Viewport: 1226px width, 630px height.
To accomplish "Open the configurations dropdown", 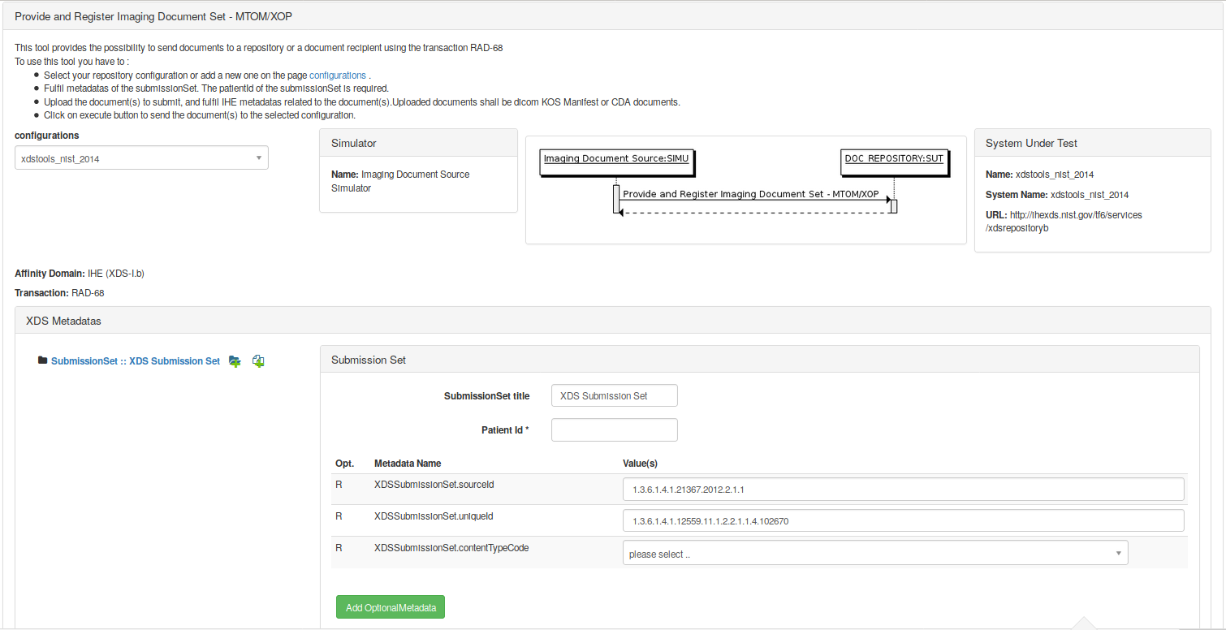I will click(x=141, y=158).
